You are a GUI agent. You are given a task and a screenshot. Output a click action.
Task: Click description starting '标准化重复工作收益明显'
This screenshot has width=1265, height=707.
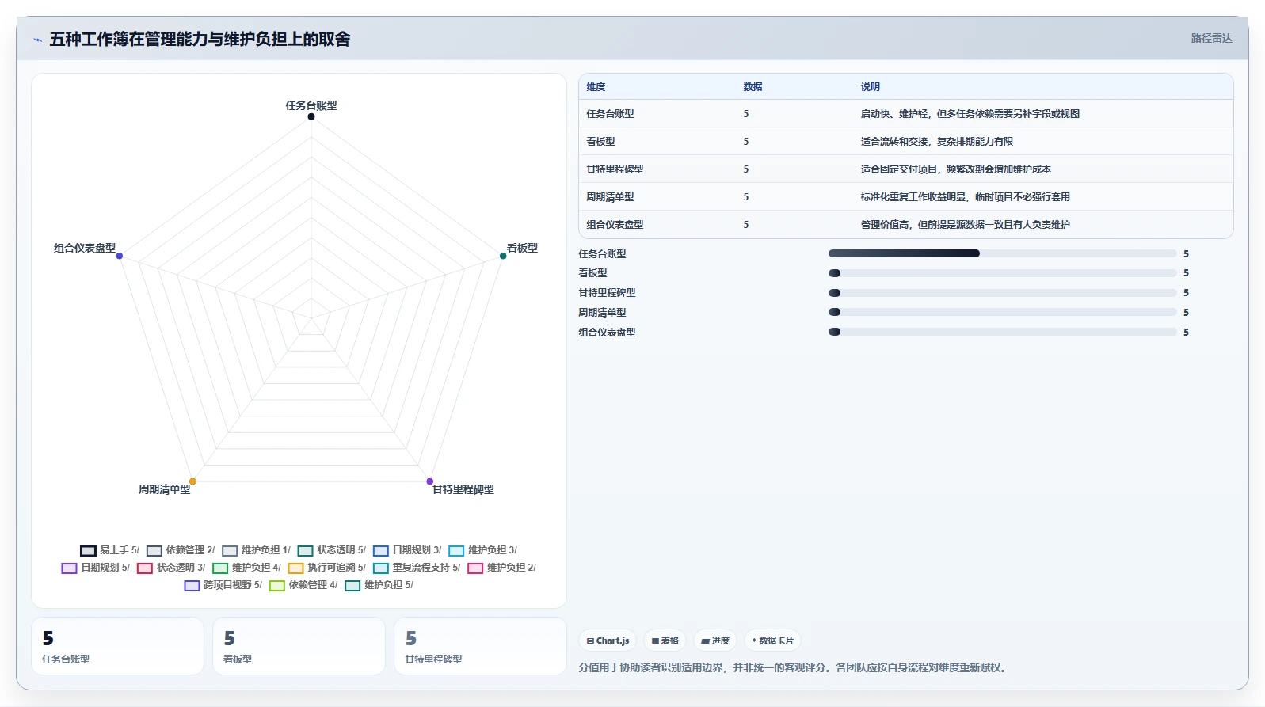point(966,197)
